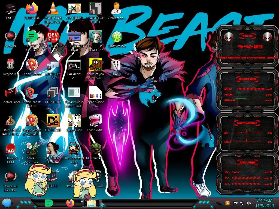This screenshot has width=279, height=209.
Task: Open File Explorer on the taskbar
Action: coord(92,203)
